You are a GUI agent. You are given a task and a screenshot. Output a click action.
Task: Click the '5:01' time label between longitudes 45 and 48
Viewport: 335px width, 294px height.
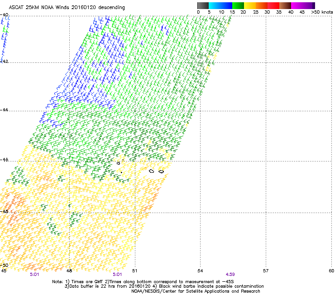(x=34, y=275)
